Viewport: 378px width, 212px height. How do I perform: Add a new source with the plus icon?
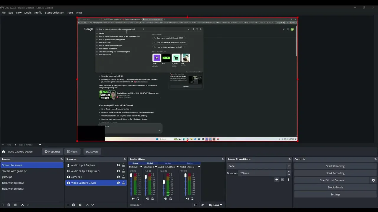pos(68,205)
